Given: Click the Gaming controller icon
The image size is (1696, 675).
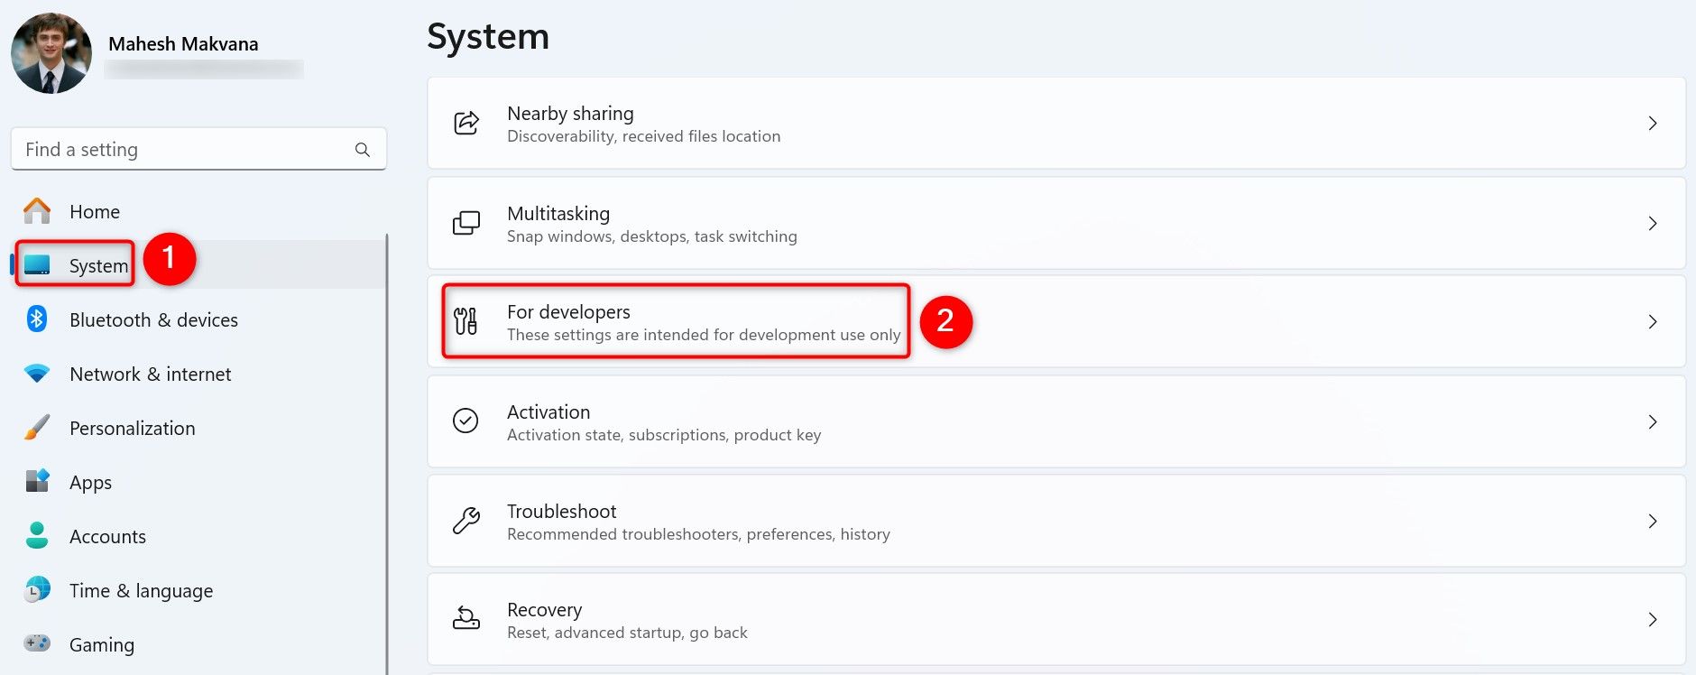Looking at the screenshot, I should (x=37, y=643).
